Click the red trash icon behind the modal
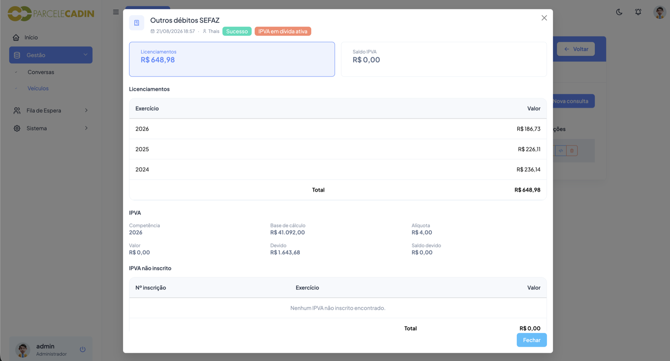 [x=572, y=151]
